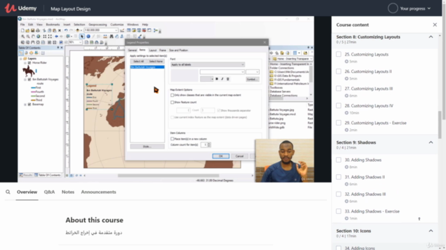Click List By Source icon in Table Of Contents
This screenshot has height=250, width=446.
coord(26,53)
